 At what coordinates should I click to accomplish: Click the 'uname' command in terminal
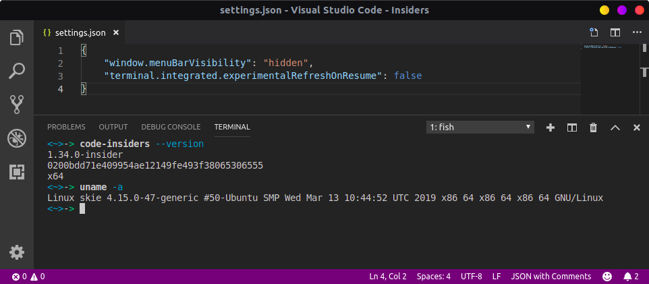click(93, 187)
